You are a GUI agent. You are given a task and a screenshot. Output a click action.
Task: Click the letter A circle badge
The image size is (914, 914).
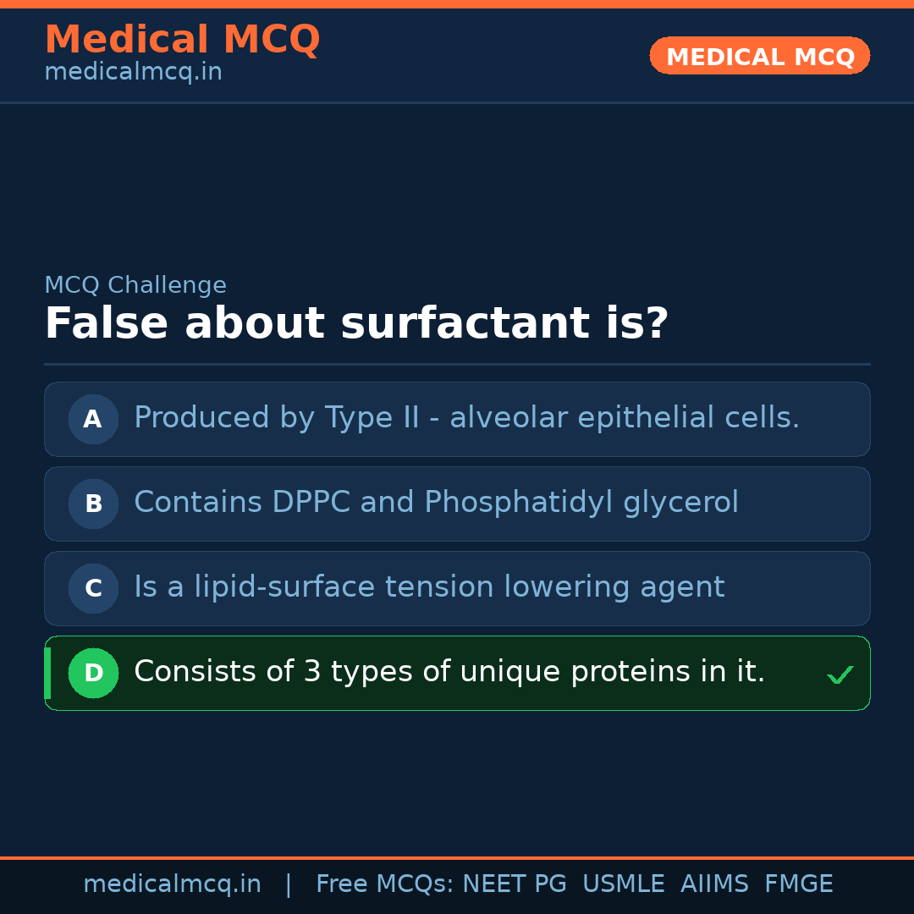click(x=93, y=419)
